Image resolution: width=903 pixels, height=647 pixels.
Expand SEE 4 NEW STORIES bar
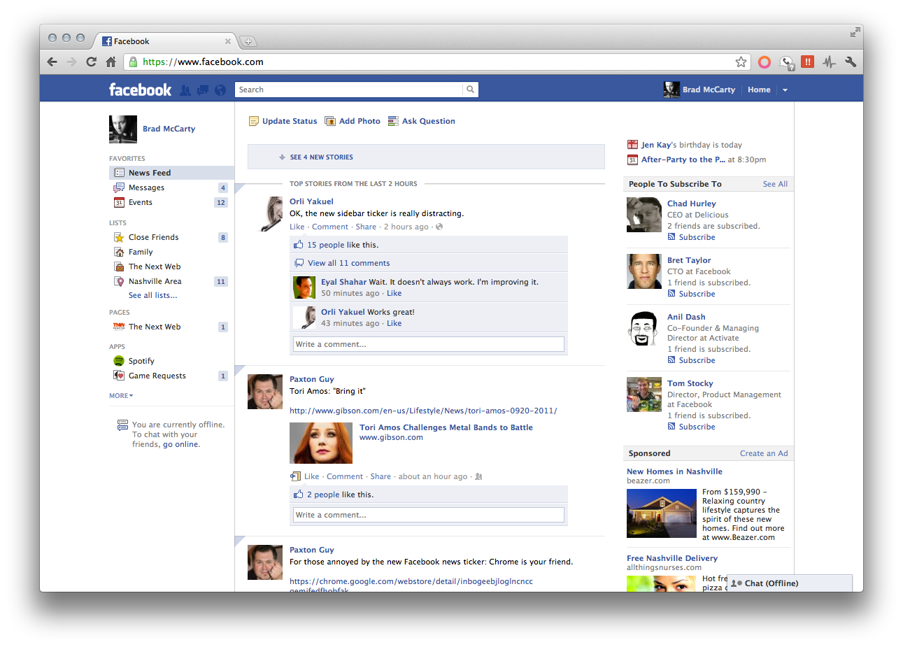coord(426,157)
